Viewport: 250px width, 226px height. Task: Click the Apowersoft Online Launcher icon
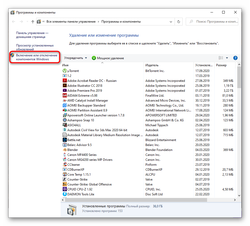[x=65, y=115]
